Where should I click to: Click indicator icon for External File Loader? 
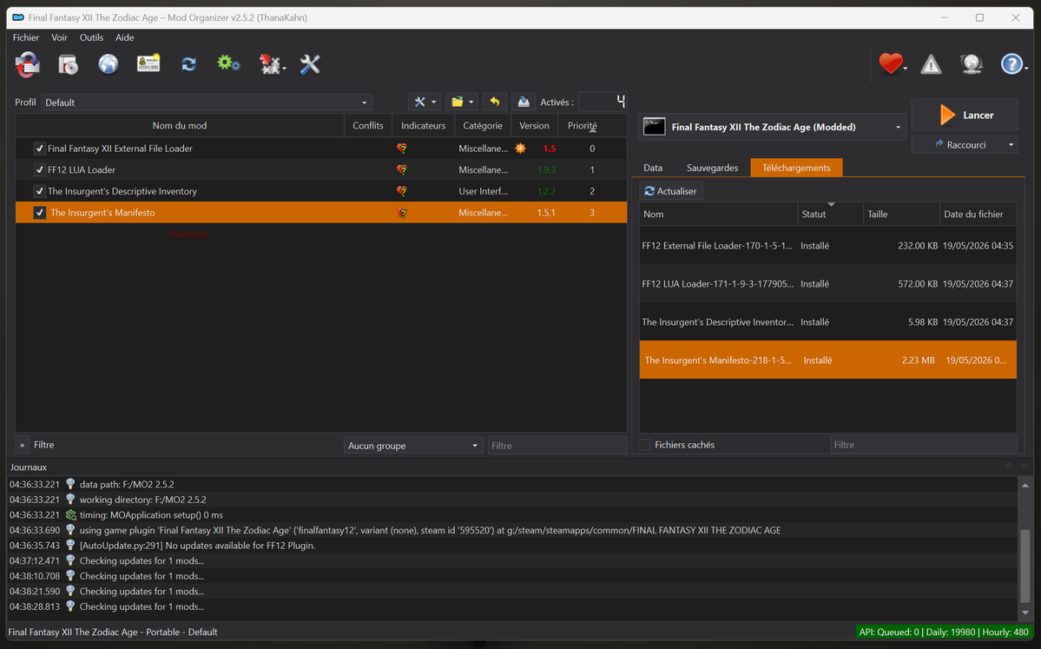pyautogui.click(x=402, y=149)
